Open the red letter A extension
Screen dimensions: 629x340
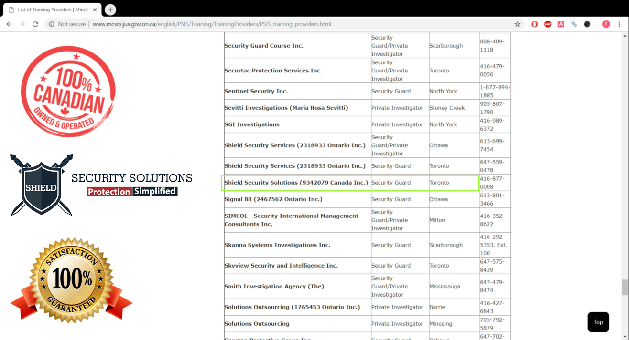point(561,24)
